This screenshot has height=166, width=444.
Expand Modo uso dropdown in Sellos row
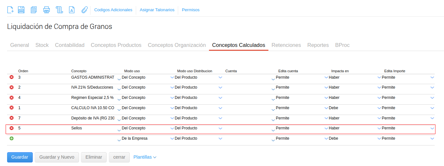tap(172, 128)
